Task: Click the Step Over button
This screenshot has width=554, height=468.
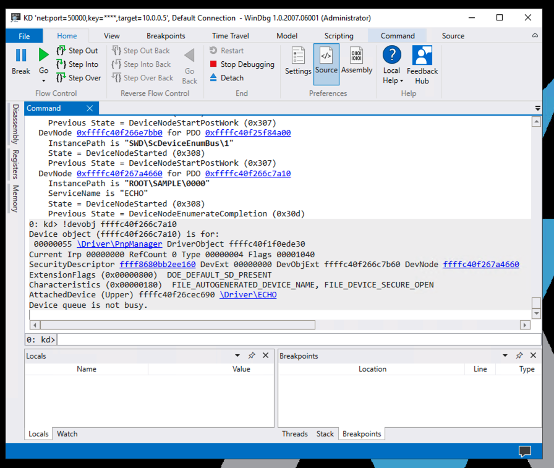Action: 79,78
